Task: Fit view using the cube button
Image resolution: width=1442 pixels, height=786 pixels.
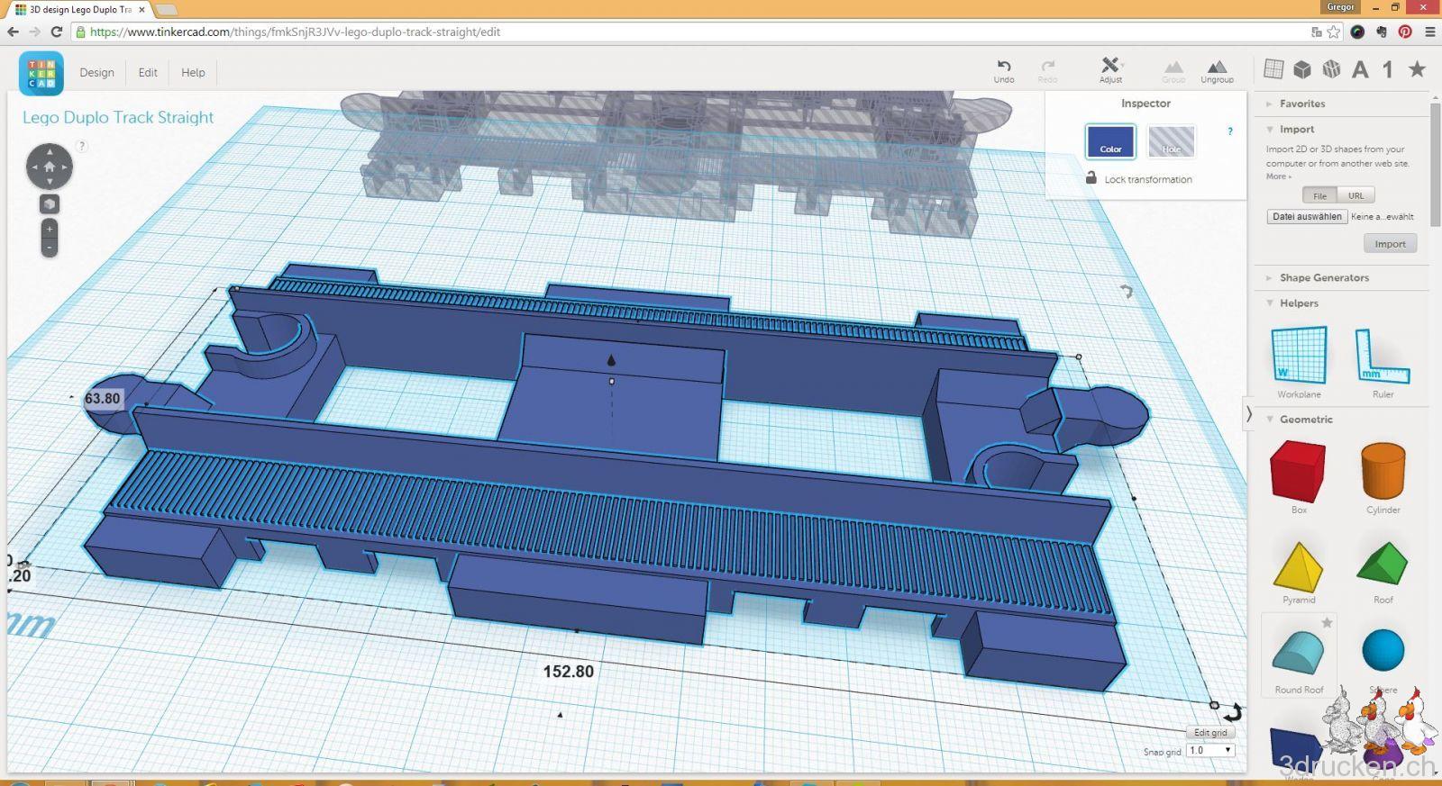Action: pos(50,204)
